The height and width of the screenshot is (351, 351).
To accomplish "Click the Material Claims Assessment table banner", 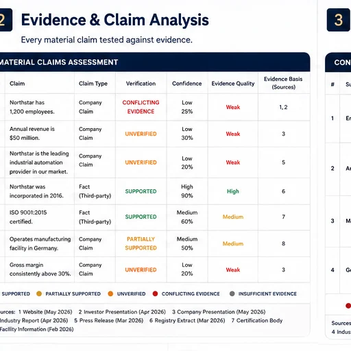I will pos(155,62).
